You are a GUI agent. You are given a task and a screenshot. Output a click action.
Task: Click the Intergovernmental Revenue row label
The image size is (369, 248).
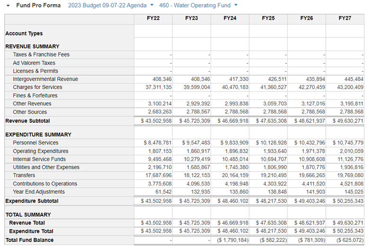click(45, 79)
